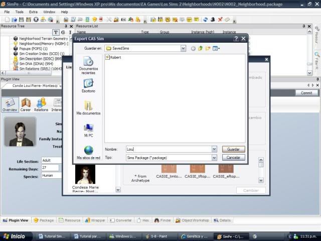Open the Help menu
The width and height of the screenshot is (321, 241).
(64, 12)
